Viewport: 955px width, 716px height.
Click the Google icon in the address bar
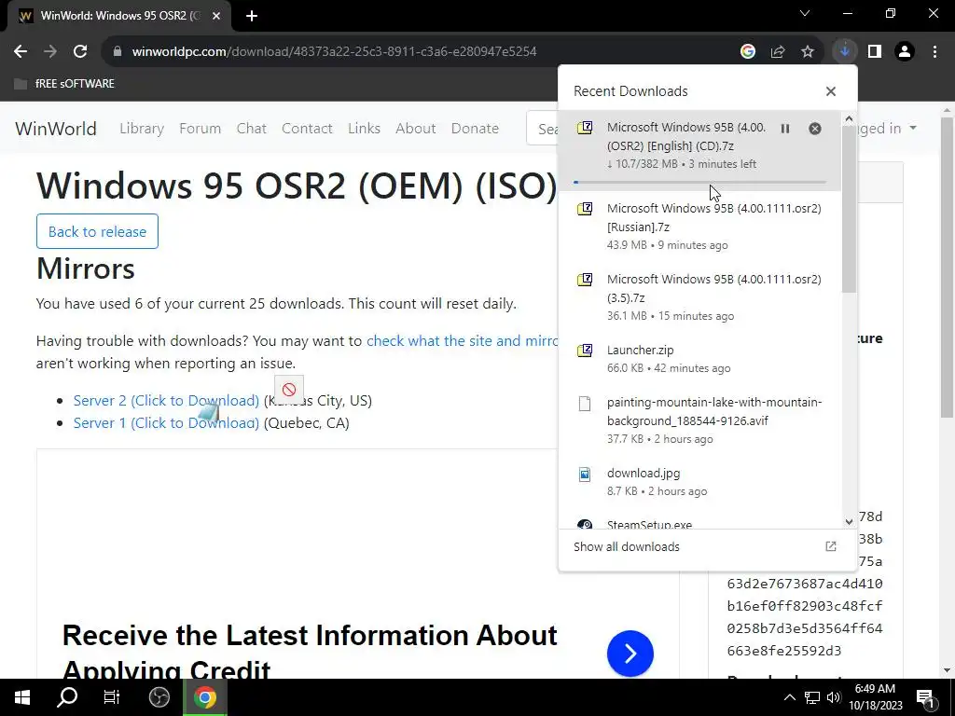point(748,52)
